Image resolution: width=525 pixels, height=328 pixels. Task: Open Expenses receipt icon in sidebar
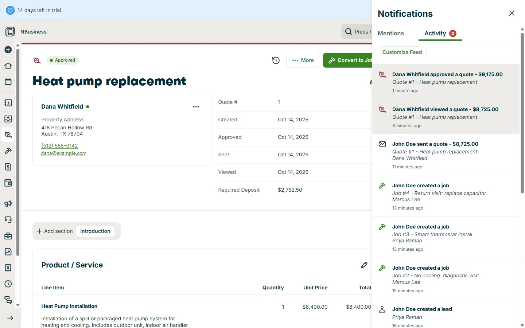(x=8, y=268)
